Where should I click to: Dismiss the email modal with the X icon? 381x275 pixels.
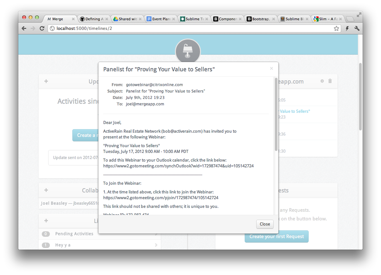pos(271,68)
